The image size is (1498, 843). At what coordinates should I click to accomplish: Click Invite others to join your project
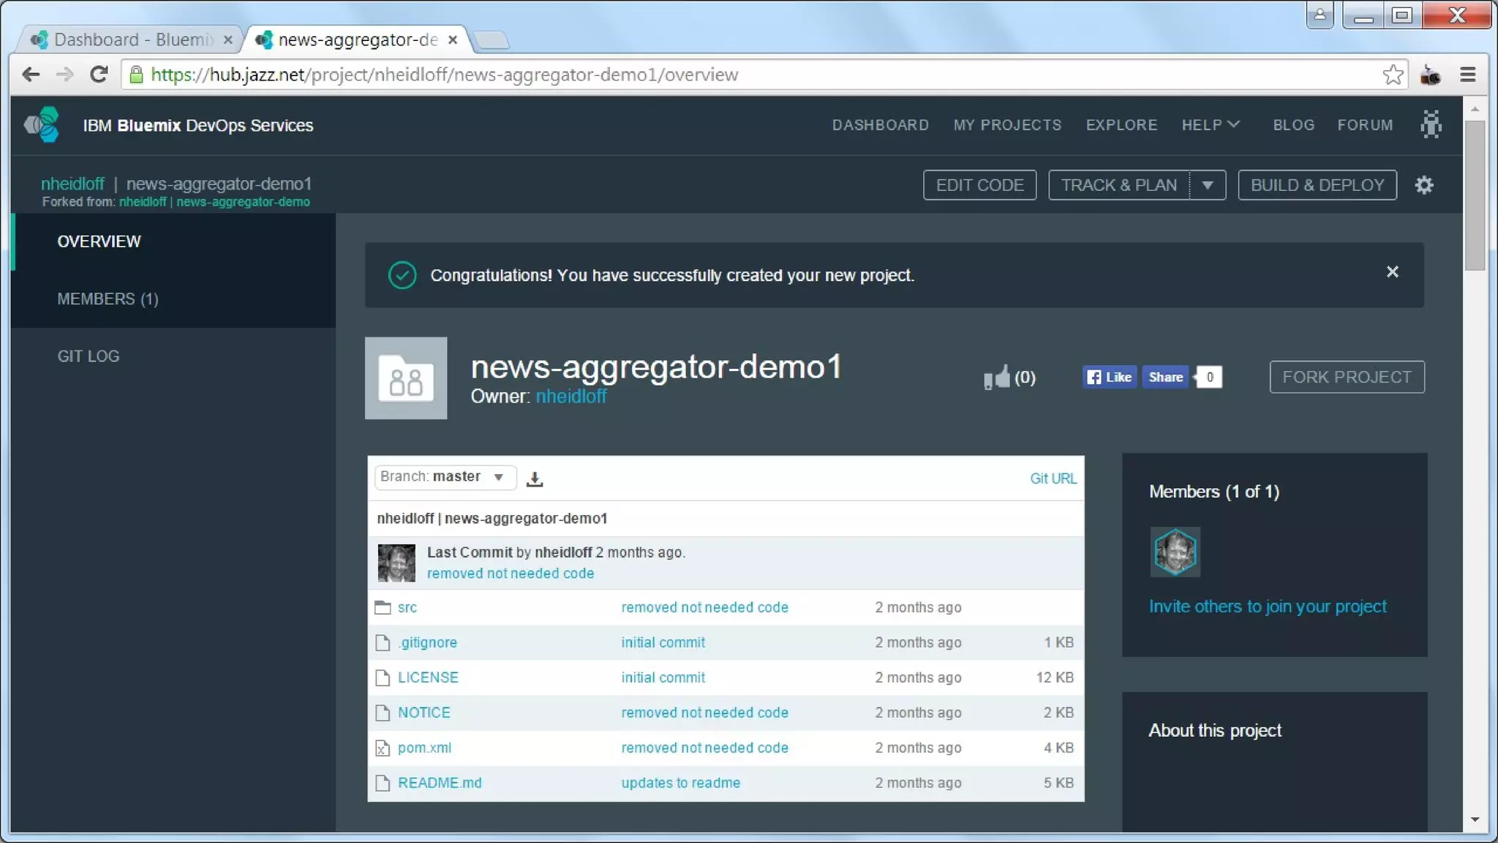coord(1267,607)
